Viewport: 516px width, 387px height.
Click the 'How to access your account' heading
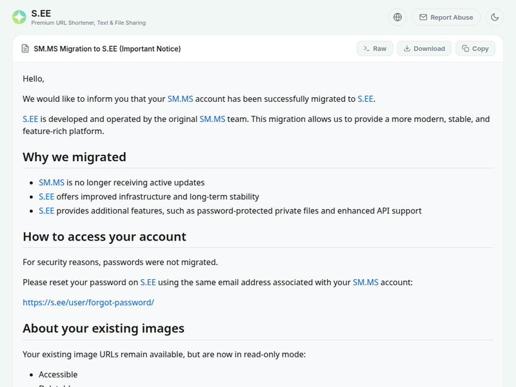point(104,237)
